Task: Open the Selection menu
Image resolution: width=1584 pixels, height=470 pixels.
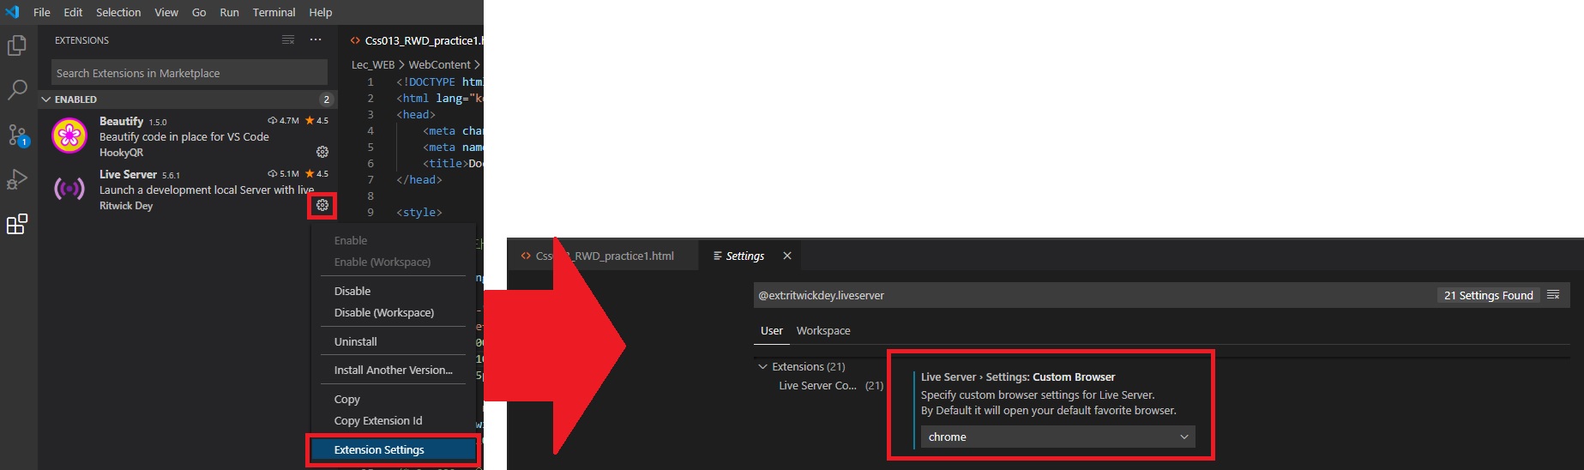Action: point(118,12)
